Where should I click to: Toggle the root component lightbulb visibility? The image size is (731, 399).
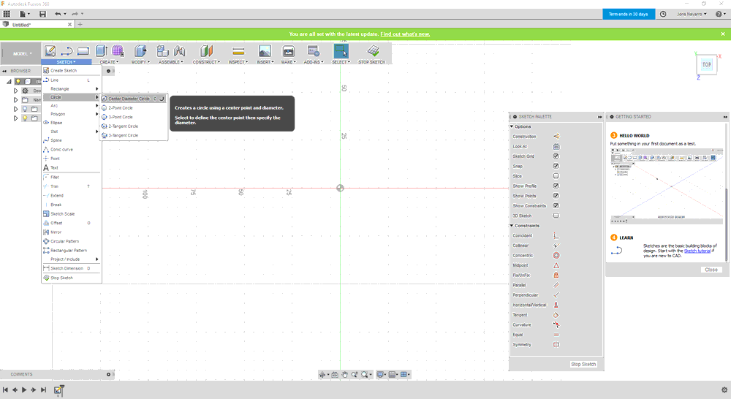click(18, 82)
